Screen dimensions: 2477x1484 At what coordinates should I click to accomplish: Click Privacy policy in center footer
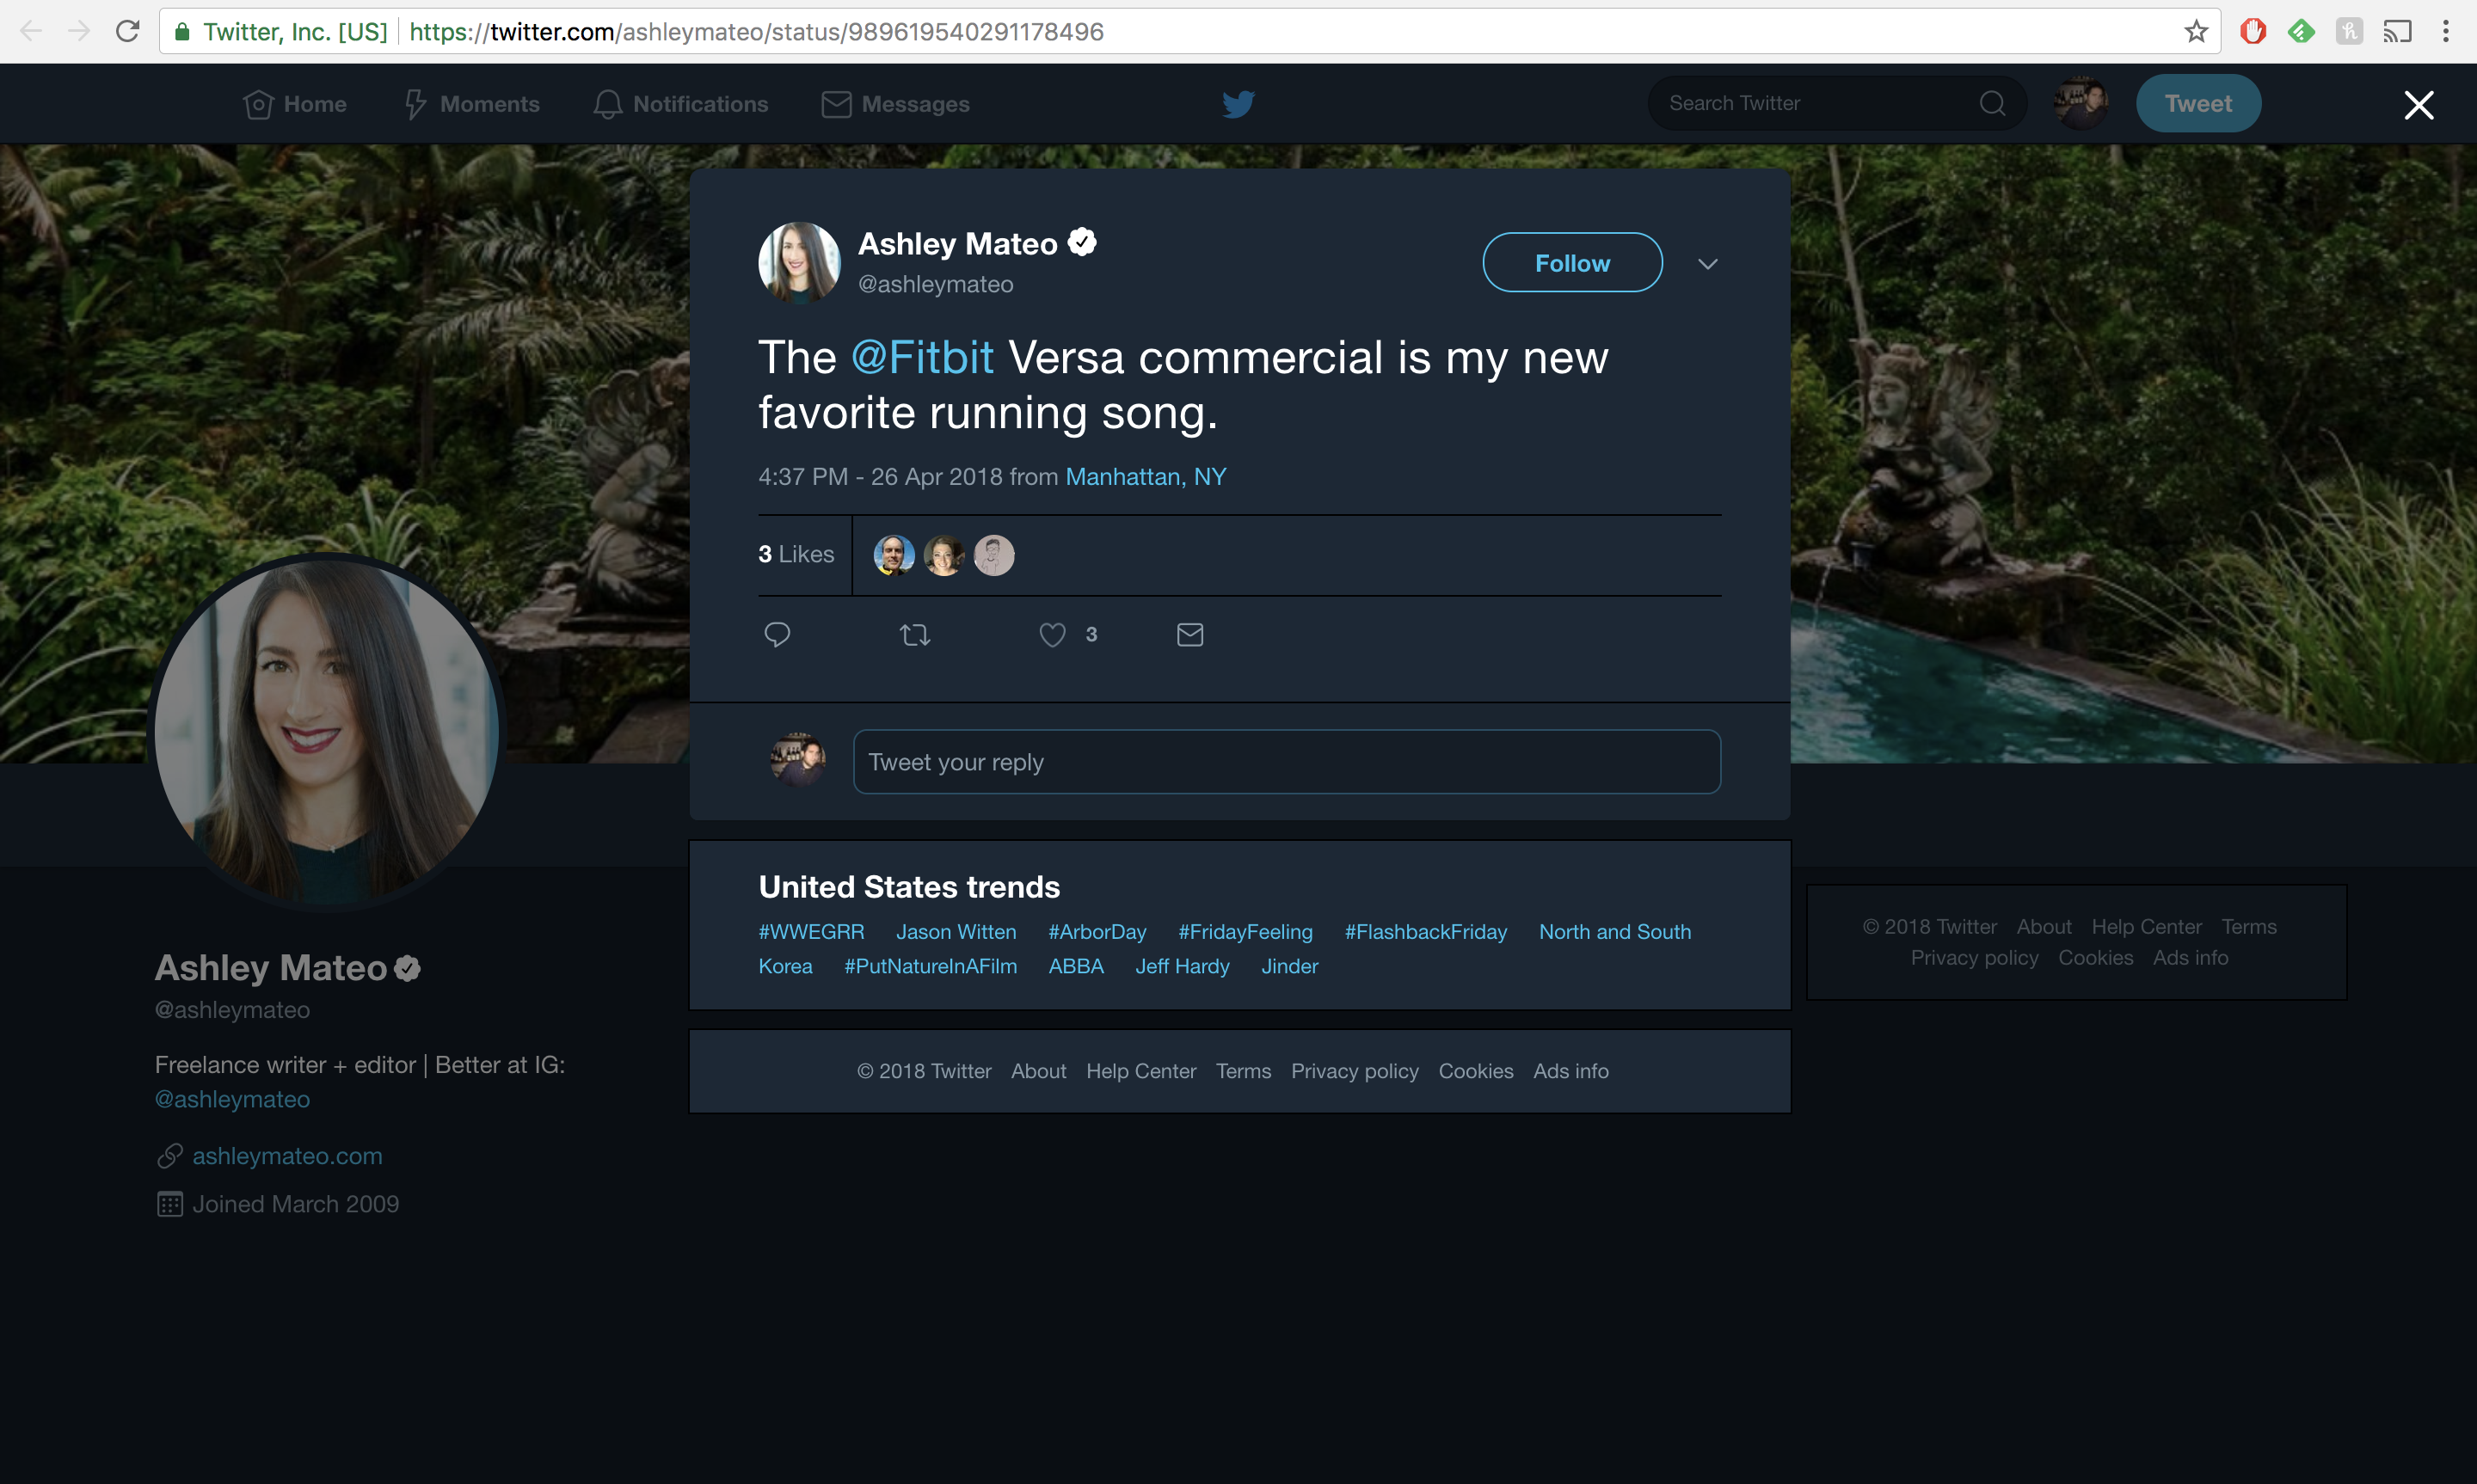(1354, 1071)
